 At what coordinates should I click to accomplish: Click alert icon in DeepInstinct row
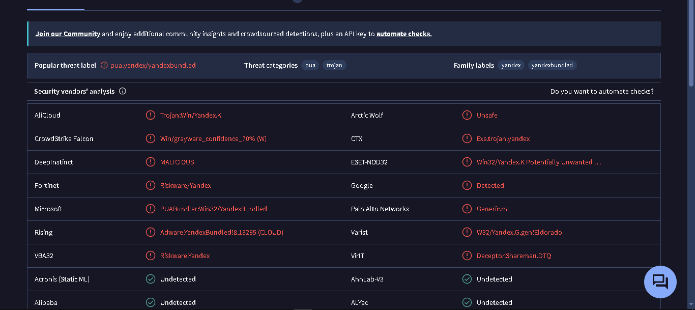coord(151,162)
